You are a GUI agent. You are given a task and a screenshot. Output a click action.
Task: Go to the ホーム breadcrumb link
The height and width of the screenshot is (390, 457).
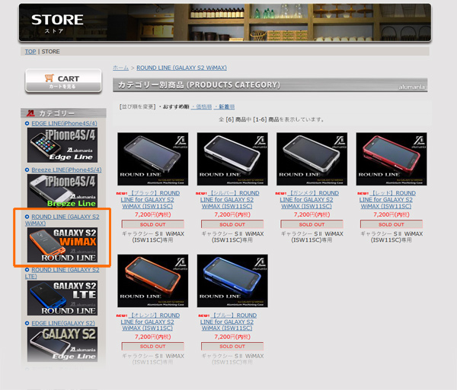pyautogui.click(x=120, y=68)
